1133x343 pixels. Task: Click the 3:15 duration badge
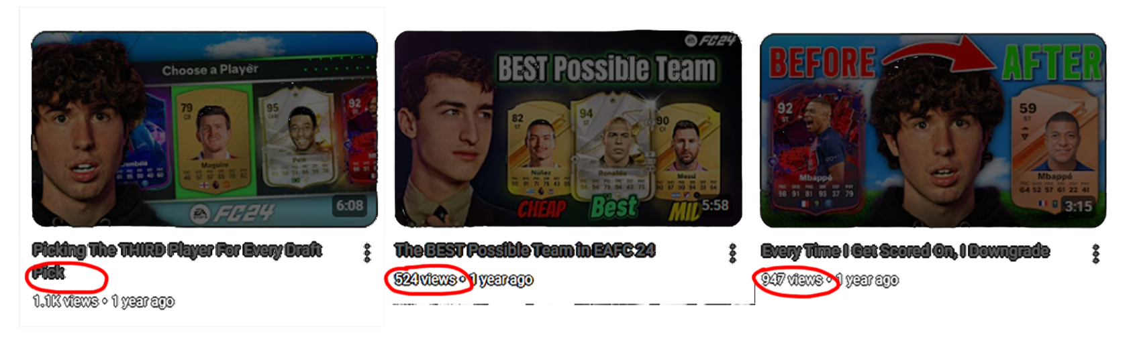(1078, 206)
